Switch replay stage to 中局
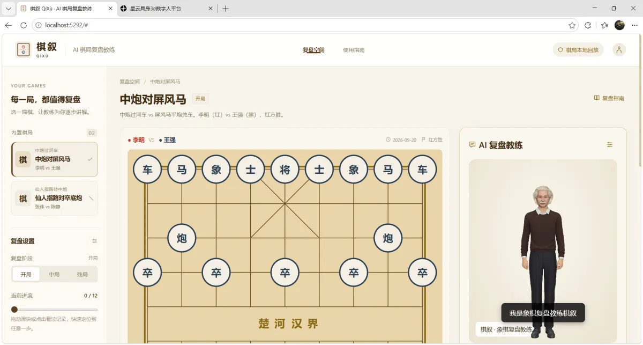This screenshot has height=345, width=643. 54,274
